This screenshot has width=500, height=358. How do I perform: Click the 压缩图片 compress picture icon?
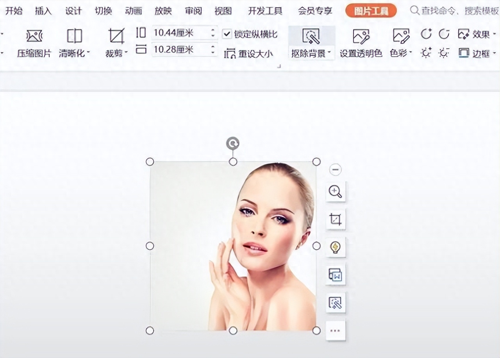tap(34, 36)
